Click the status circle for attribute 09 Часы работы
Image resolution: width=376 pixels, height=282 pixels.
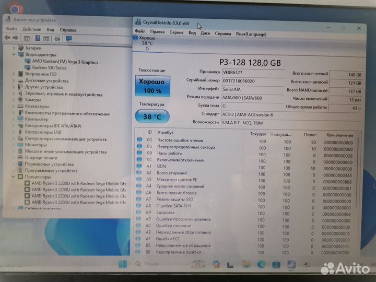(139, 152)
